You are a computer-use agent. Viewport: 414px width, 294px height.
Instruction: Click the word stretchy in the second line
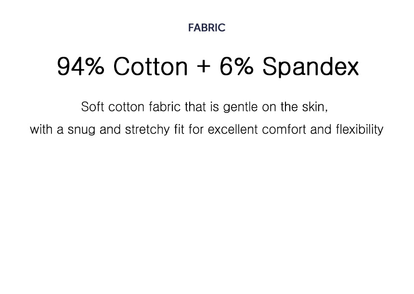pos(147,130)
